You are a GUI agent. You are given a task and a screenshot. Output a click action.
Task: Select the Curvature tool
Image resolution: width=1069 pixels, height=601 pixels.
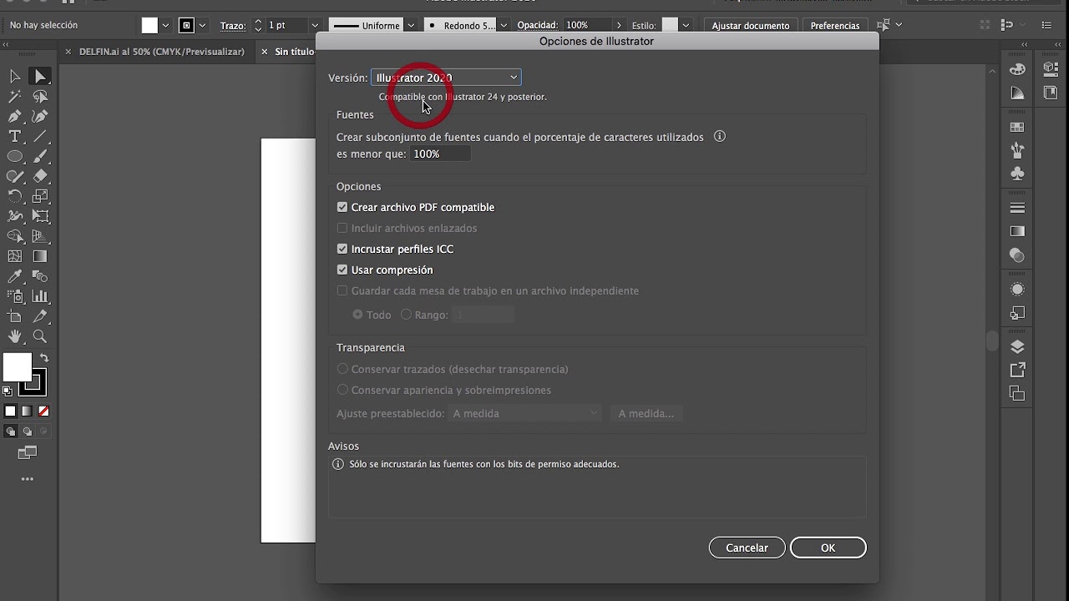40,116
